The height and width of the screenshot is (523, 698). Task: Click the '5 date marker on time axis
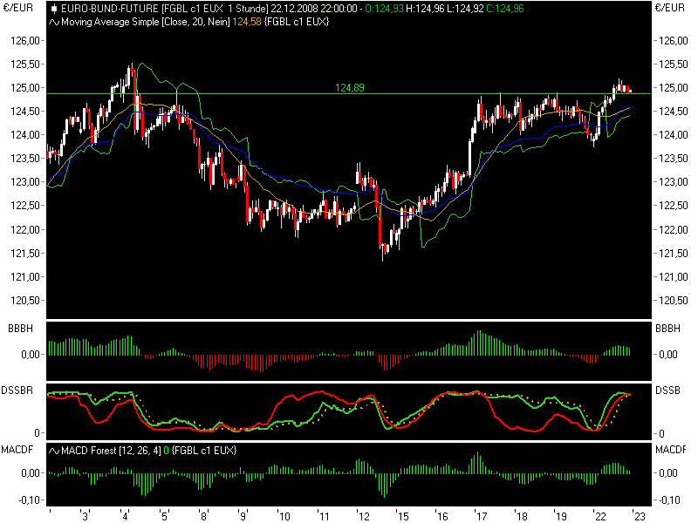[164, 516]
